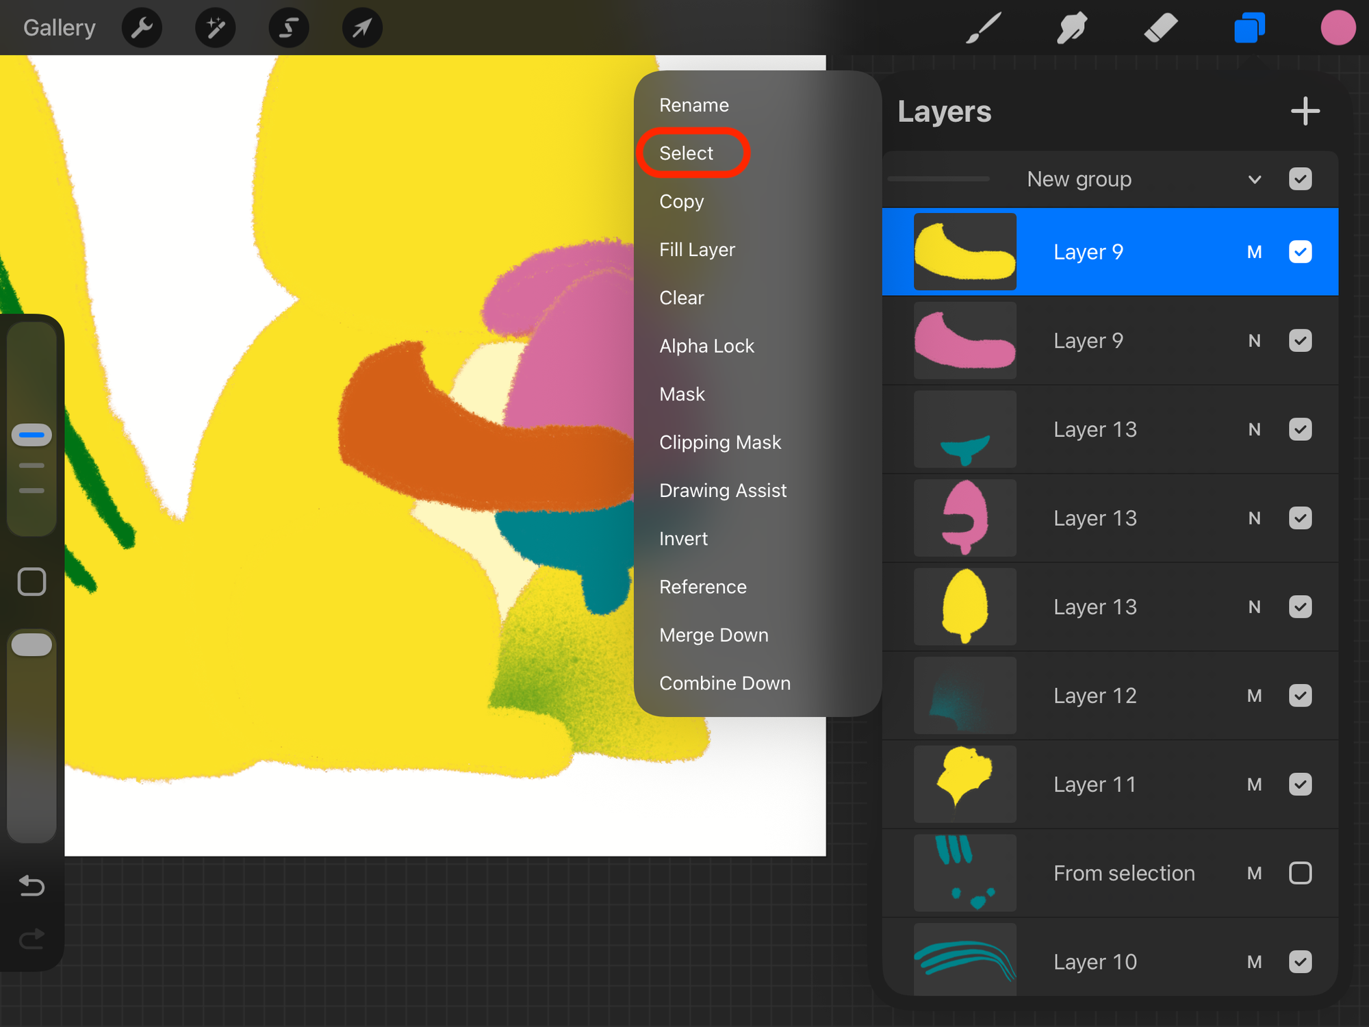Open the pink active color swatch
The height and width of the screenshot is (1027, 1369).
point(1338,28)
